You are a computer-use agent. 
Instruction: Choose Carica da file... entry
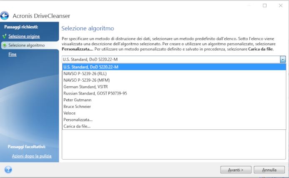tap(174, 126)
